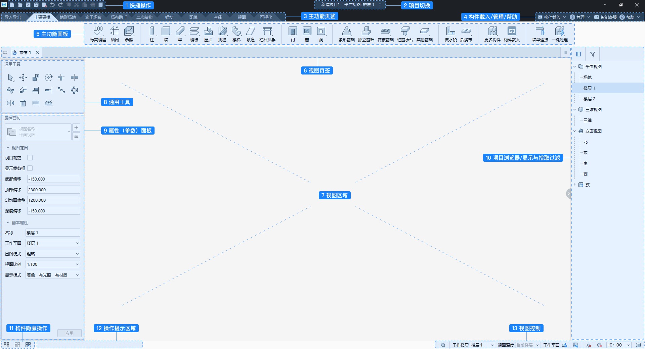
Task: Open the 参照 reference tool
Action: pos(129,34)
